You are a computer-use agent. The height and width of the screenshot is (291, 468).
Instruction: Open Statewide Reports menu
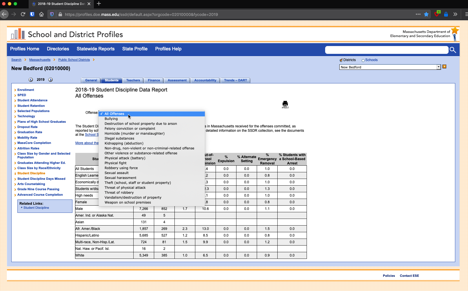tap(96, 49)
